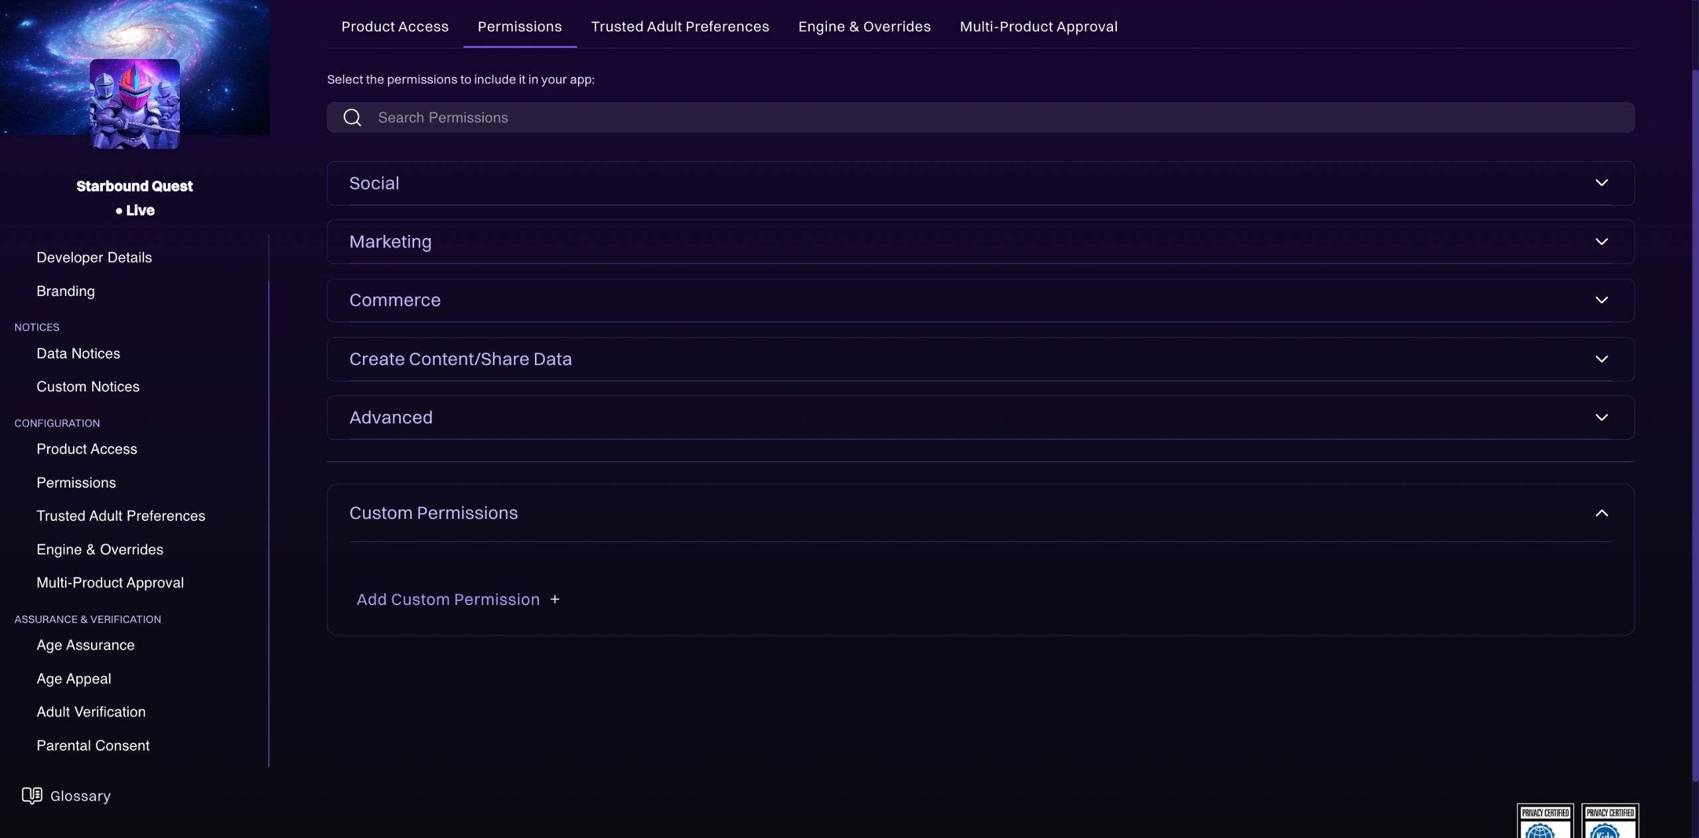Switch to the Product Access tab
This screenshot has width=1699, height=838.
click(395, 27)
